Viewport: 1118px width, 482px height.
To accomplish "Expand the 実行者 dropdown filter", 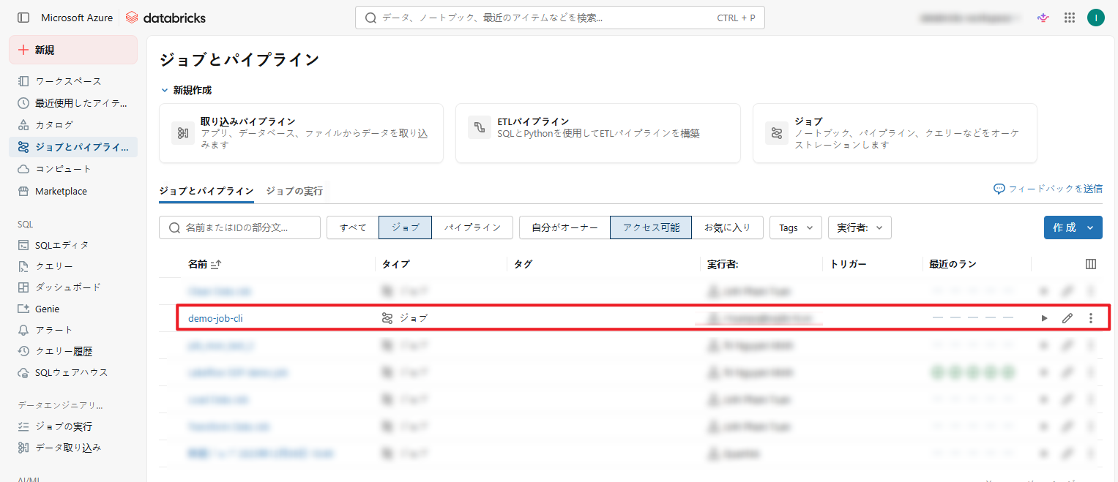I will 860,227.
